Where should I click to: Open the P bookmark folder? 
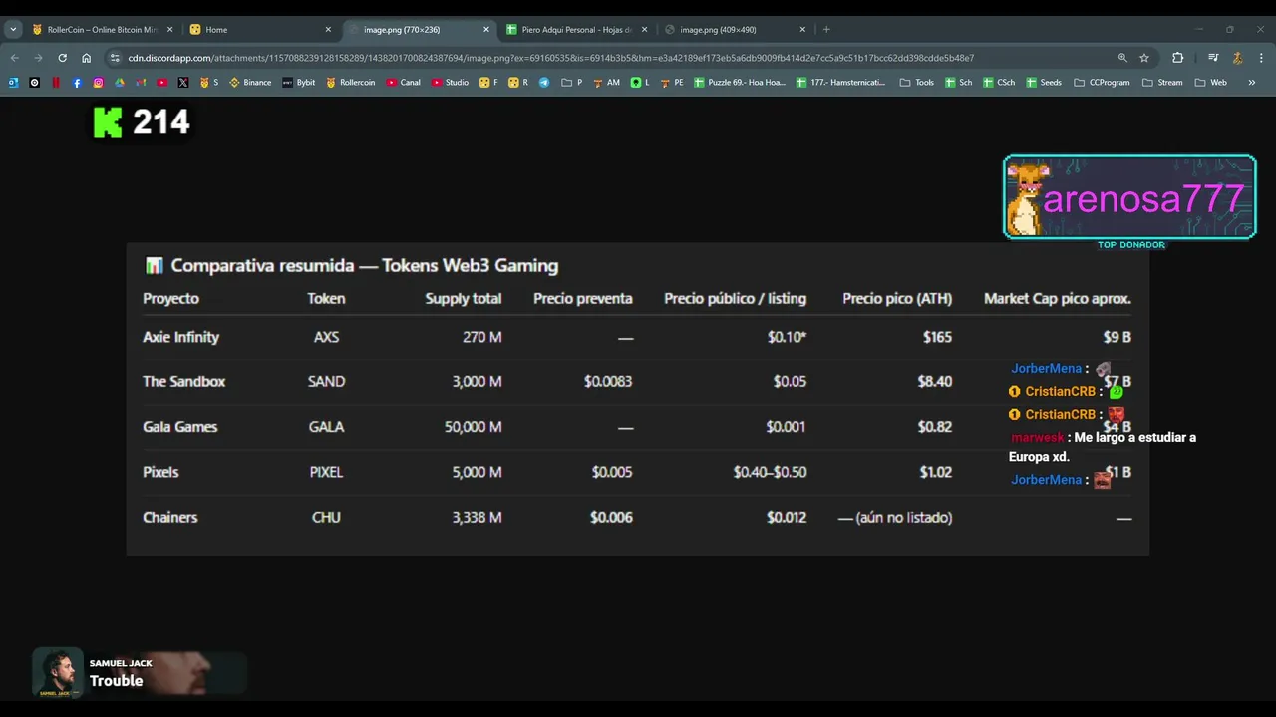click(572, 83)
